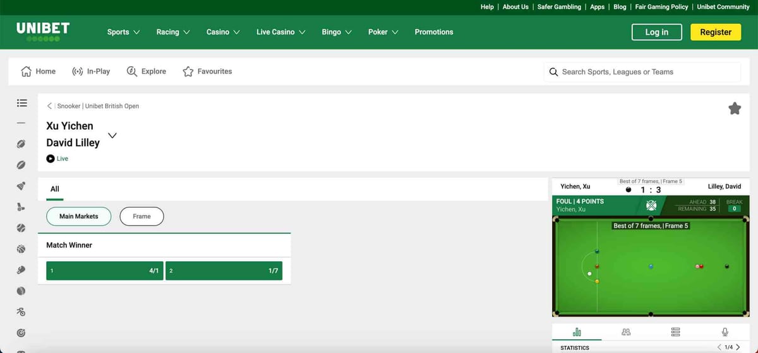The width and height of the screenshot is (758, 353).
Task: Expand the Casino dropdown menu
Action: click(x=223, y=32)
